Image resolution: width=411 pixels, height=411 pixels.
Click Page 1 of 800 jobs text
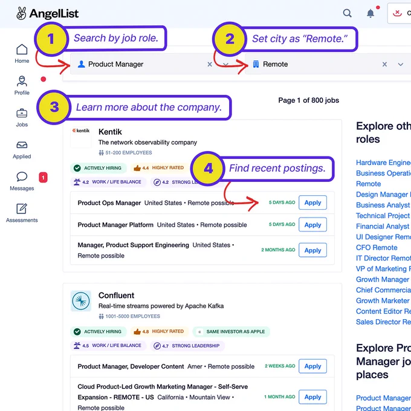308,100
